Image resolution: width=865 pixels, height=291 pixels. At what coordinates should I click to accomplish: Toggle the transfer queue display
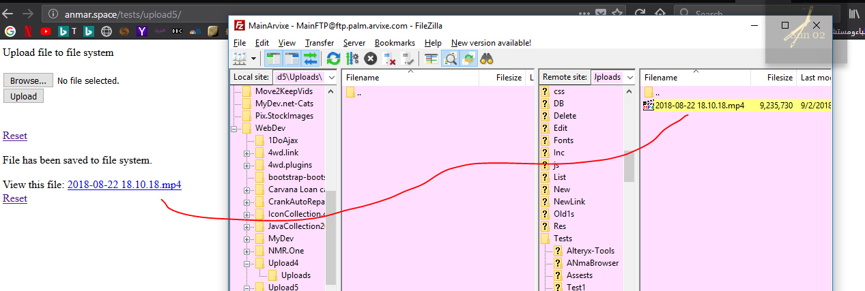point(309,59)
